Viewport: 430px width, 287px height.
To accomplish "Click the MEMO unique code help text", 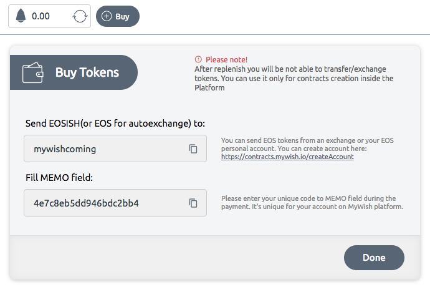I will pos(312,202).
